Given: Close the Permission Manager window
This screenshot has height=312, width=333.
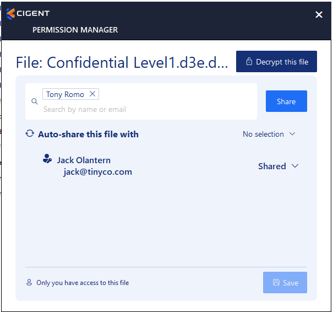Looking at the screenshot, I should [319, 15].
